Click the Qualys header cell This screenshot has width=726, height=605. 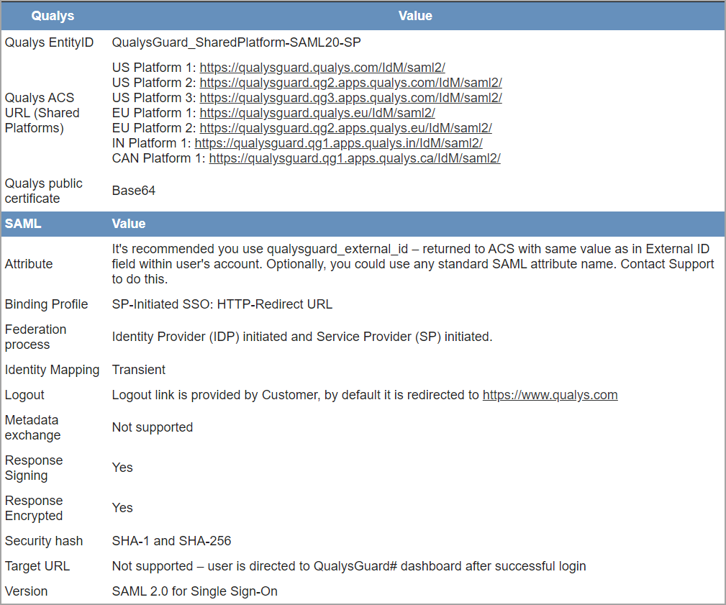(53, 15)
